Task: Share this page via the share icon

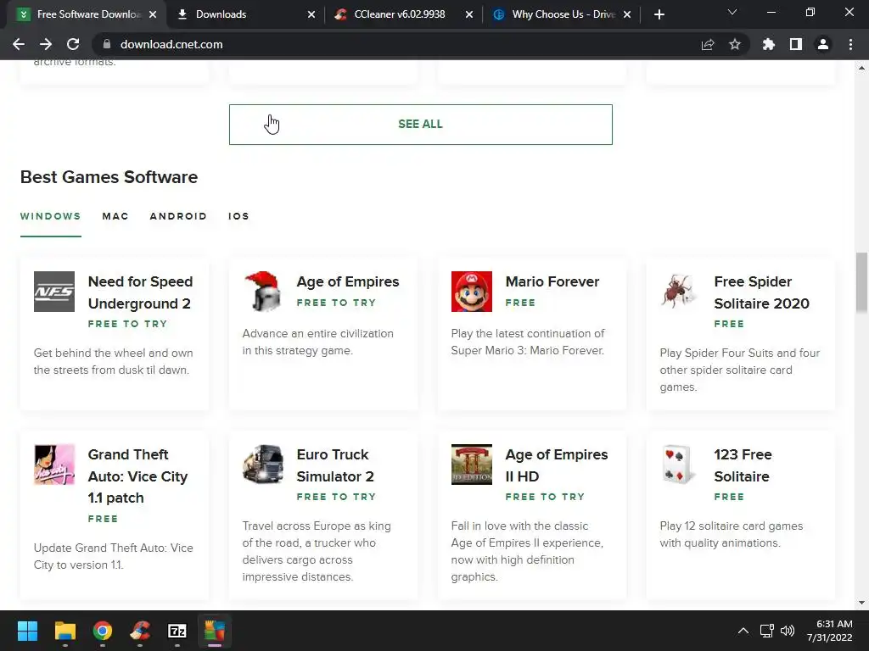Action: (708, 44)
